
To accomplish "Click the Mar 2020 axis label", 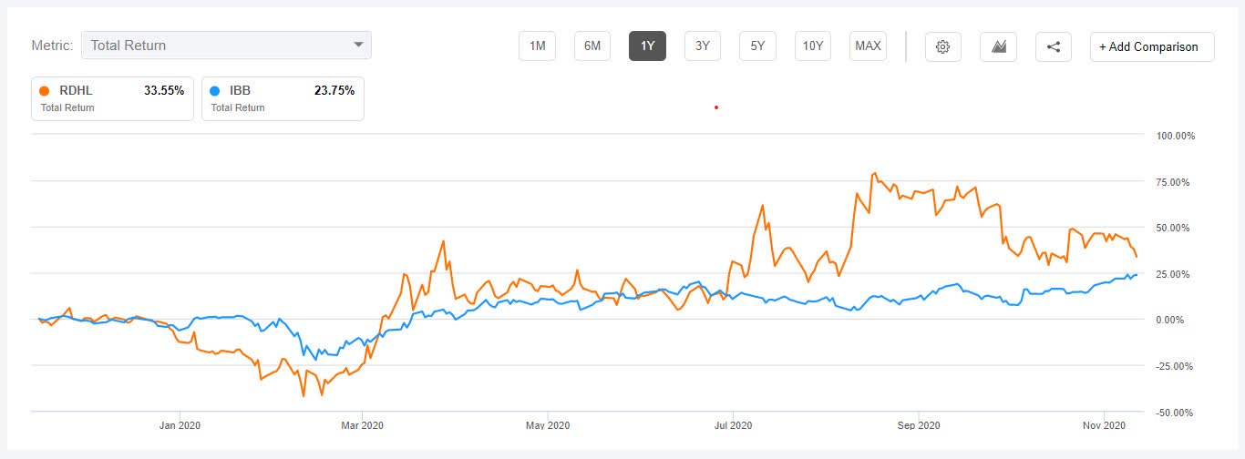I will point(363,425).
